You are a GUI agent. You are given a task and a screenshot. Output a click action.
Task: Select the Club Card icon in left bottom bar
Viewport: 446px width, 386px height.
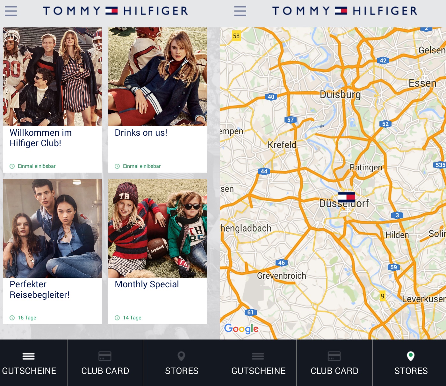[x=105, y=356]
